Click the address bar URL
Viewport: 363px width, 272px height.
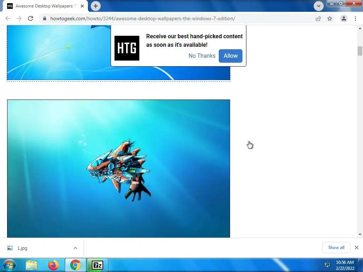[143, 18]
